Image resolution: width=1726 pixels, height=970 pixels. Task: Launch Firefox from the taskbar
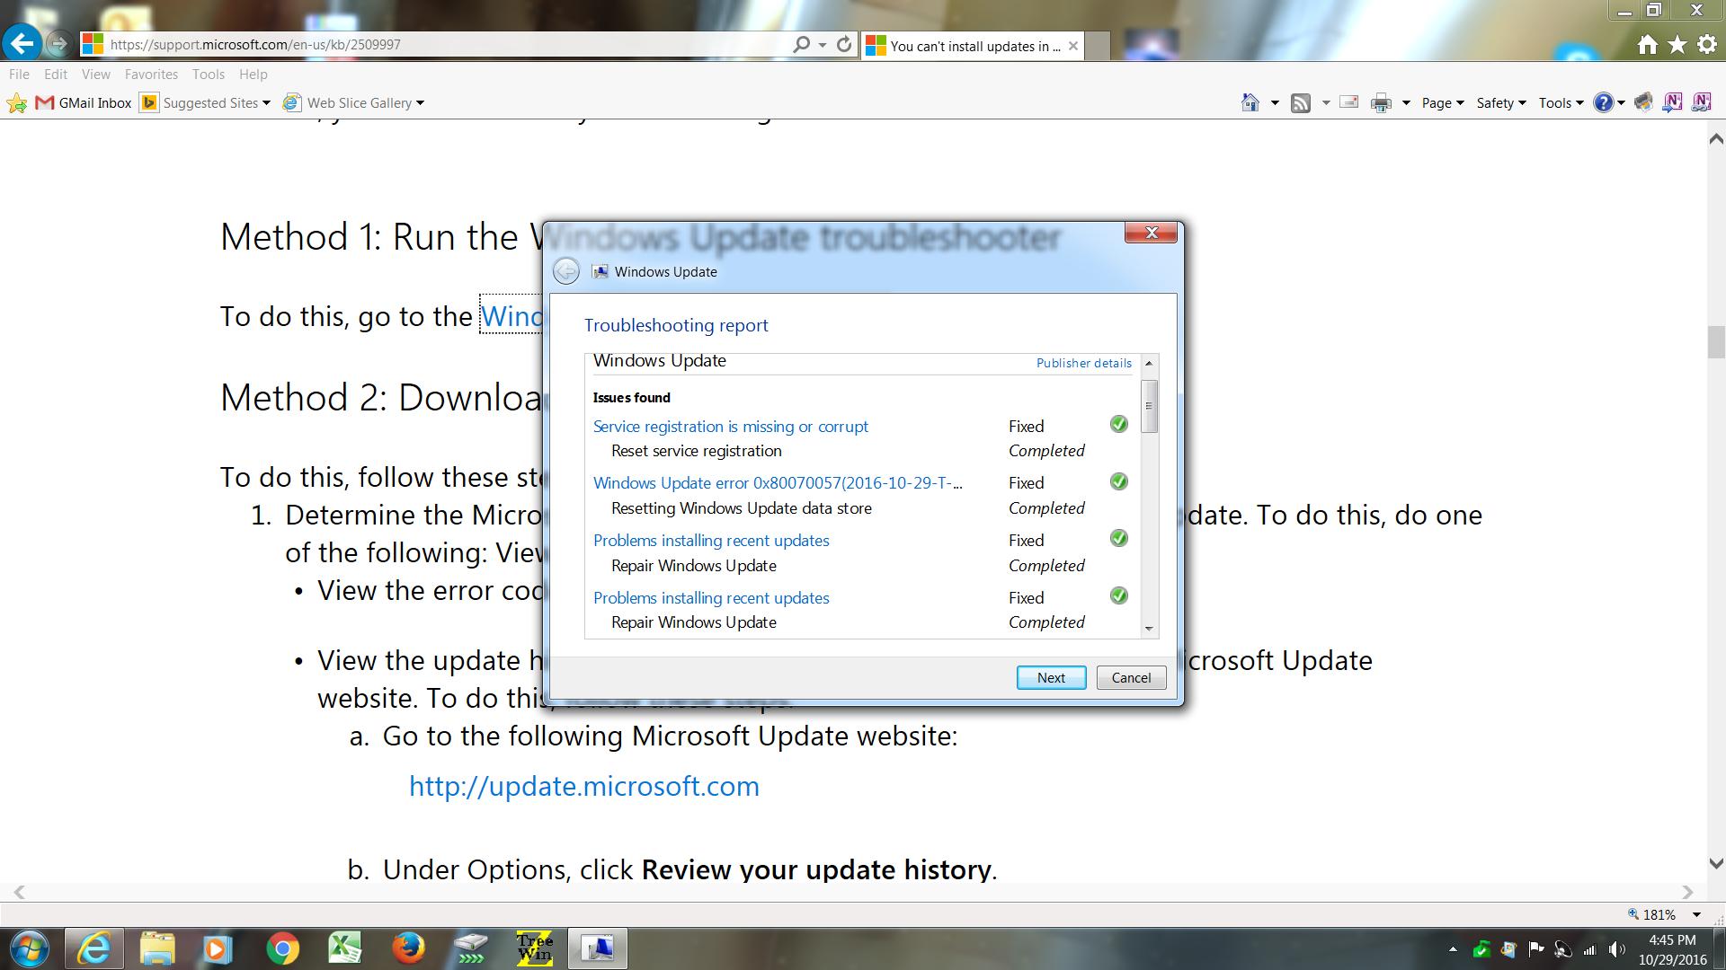(x=408, y=948)
